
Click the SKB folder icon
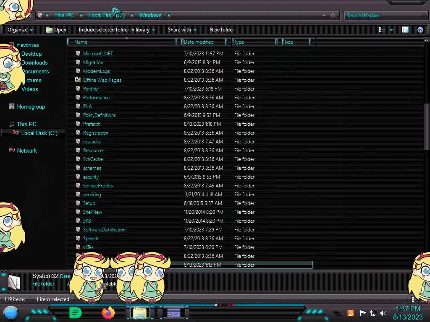point(78,221)
